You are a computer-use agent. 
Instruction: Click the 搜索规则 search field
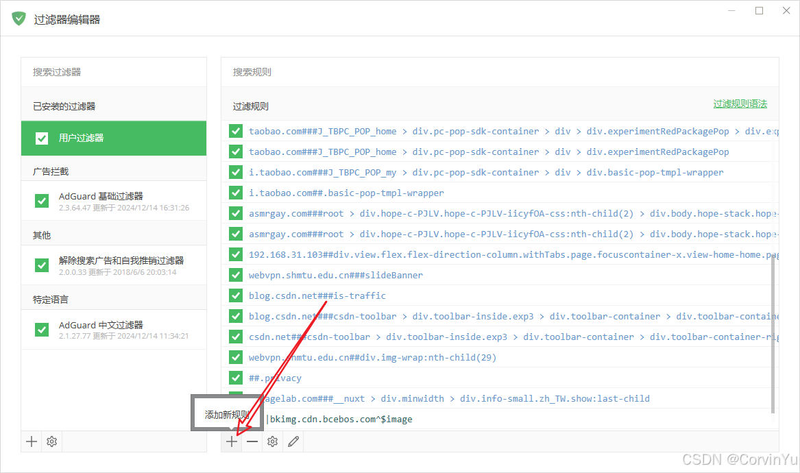point(500,72)
